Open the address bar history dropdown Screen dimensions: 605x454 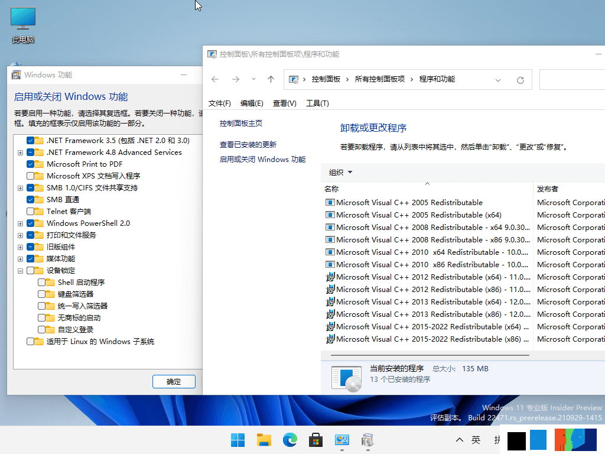coord(497,80)
